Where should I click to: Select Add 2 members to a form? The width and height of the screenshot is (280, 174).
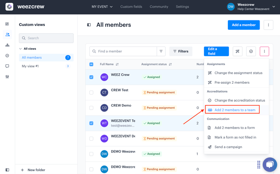[x=236, y=128]
